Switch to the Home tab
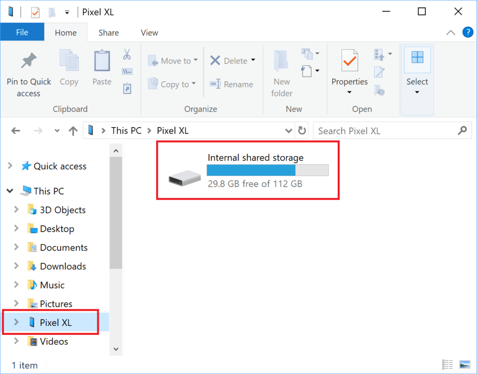Image resolution: width=477 pixels, height=374 pixels. 66,33
